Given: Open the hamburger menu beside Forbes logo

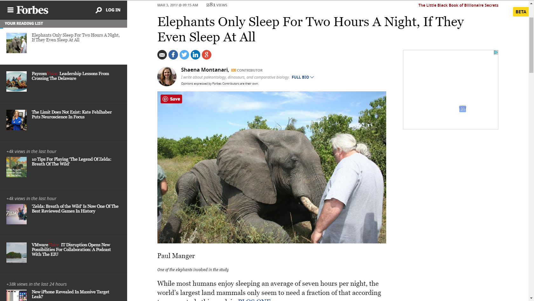Looking at the screenshot, I should [10, 10].
